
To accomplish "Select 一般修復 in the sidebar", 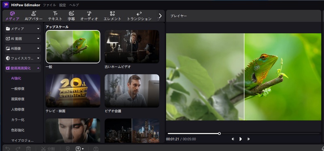I will tap(18, 89).
